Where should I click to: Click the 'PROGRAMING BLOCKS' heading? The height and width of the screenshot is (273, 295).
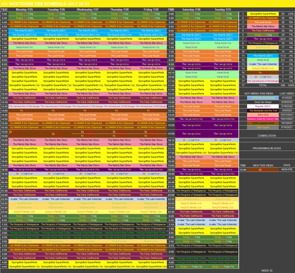coord(267,148)
